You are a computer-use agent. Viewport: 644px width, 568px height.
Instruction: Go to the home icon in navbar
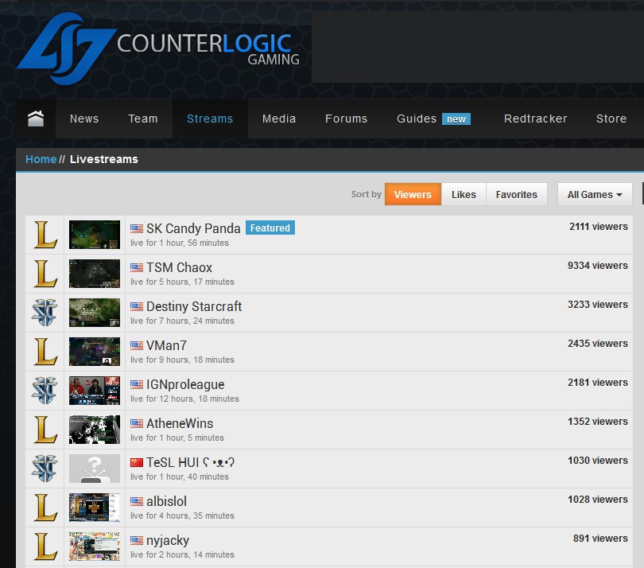tap(36, 119)
